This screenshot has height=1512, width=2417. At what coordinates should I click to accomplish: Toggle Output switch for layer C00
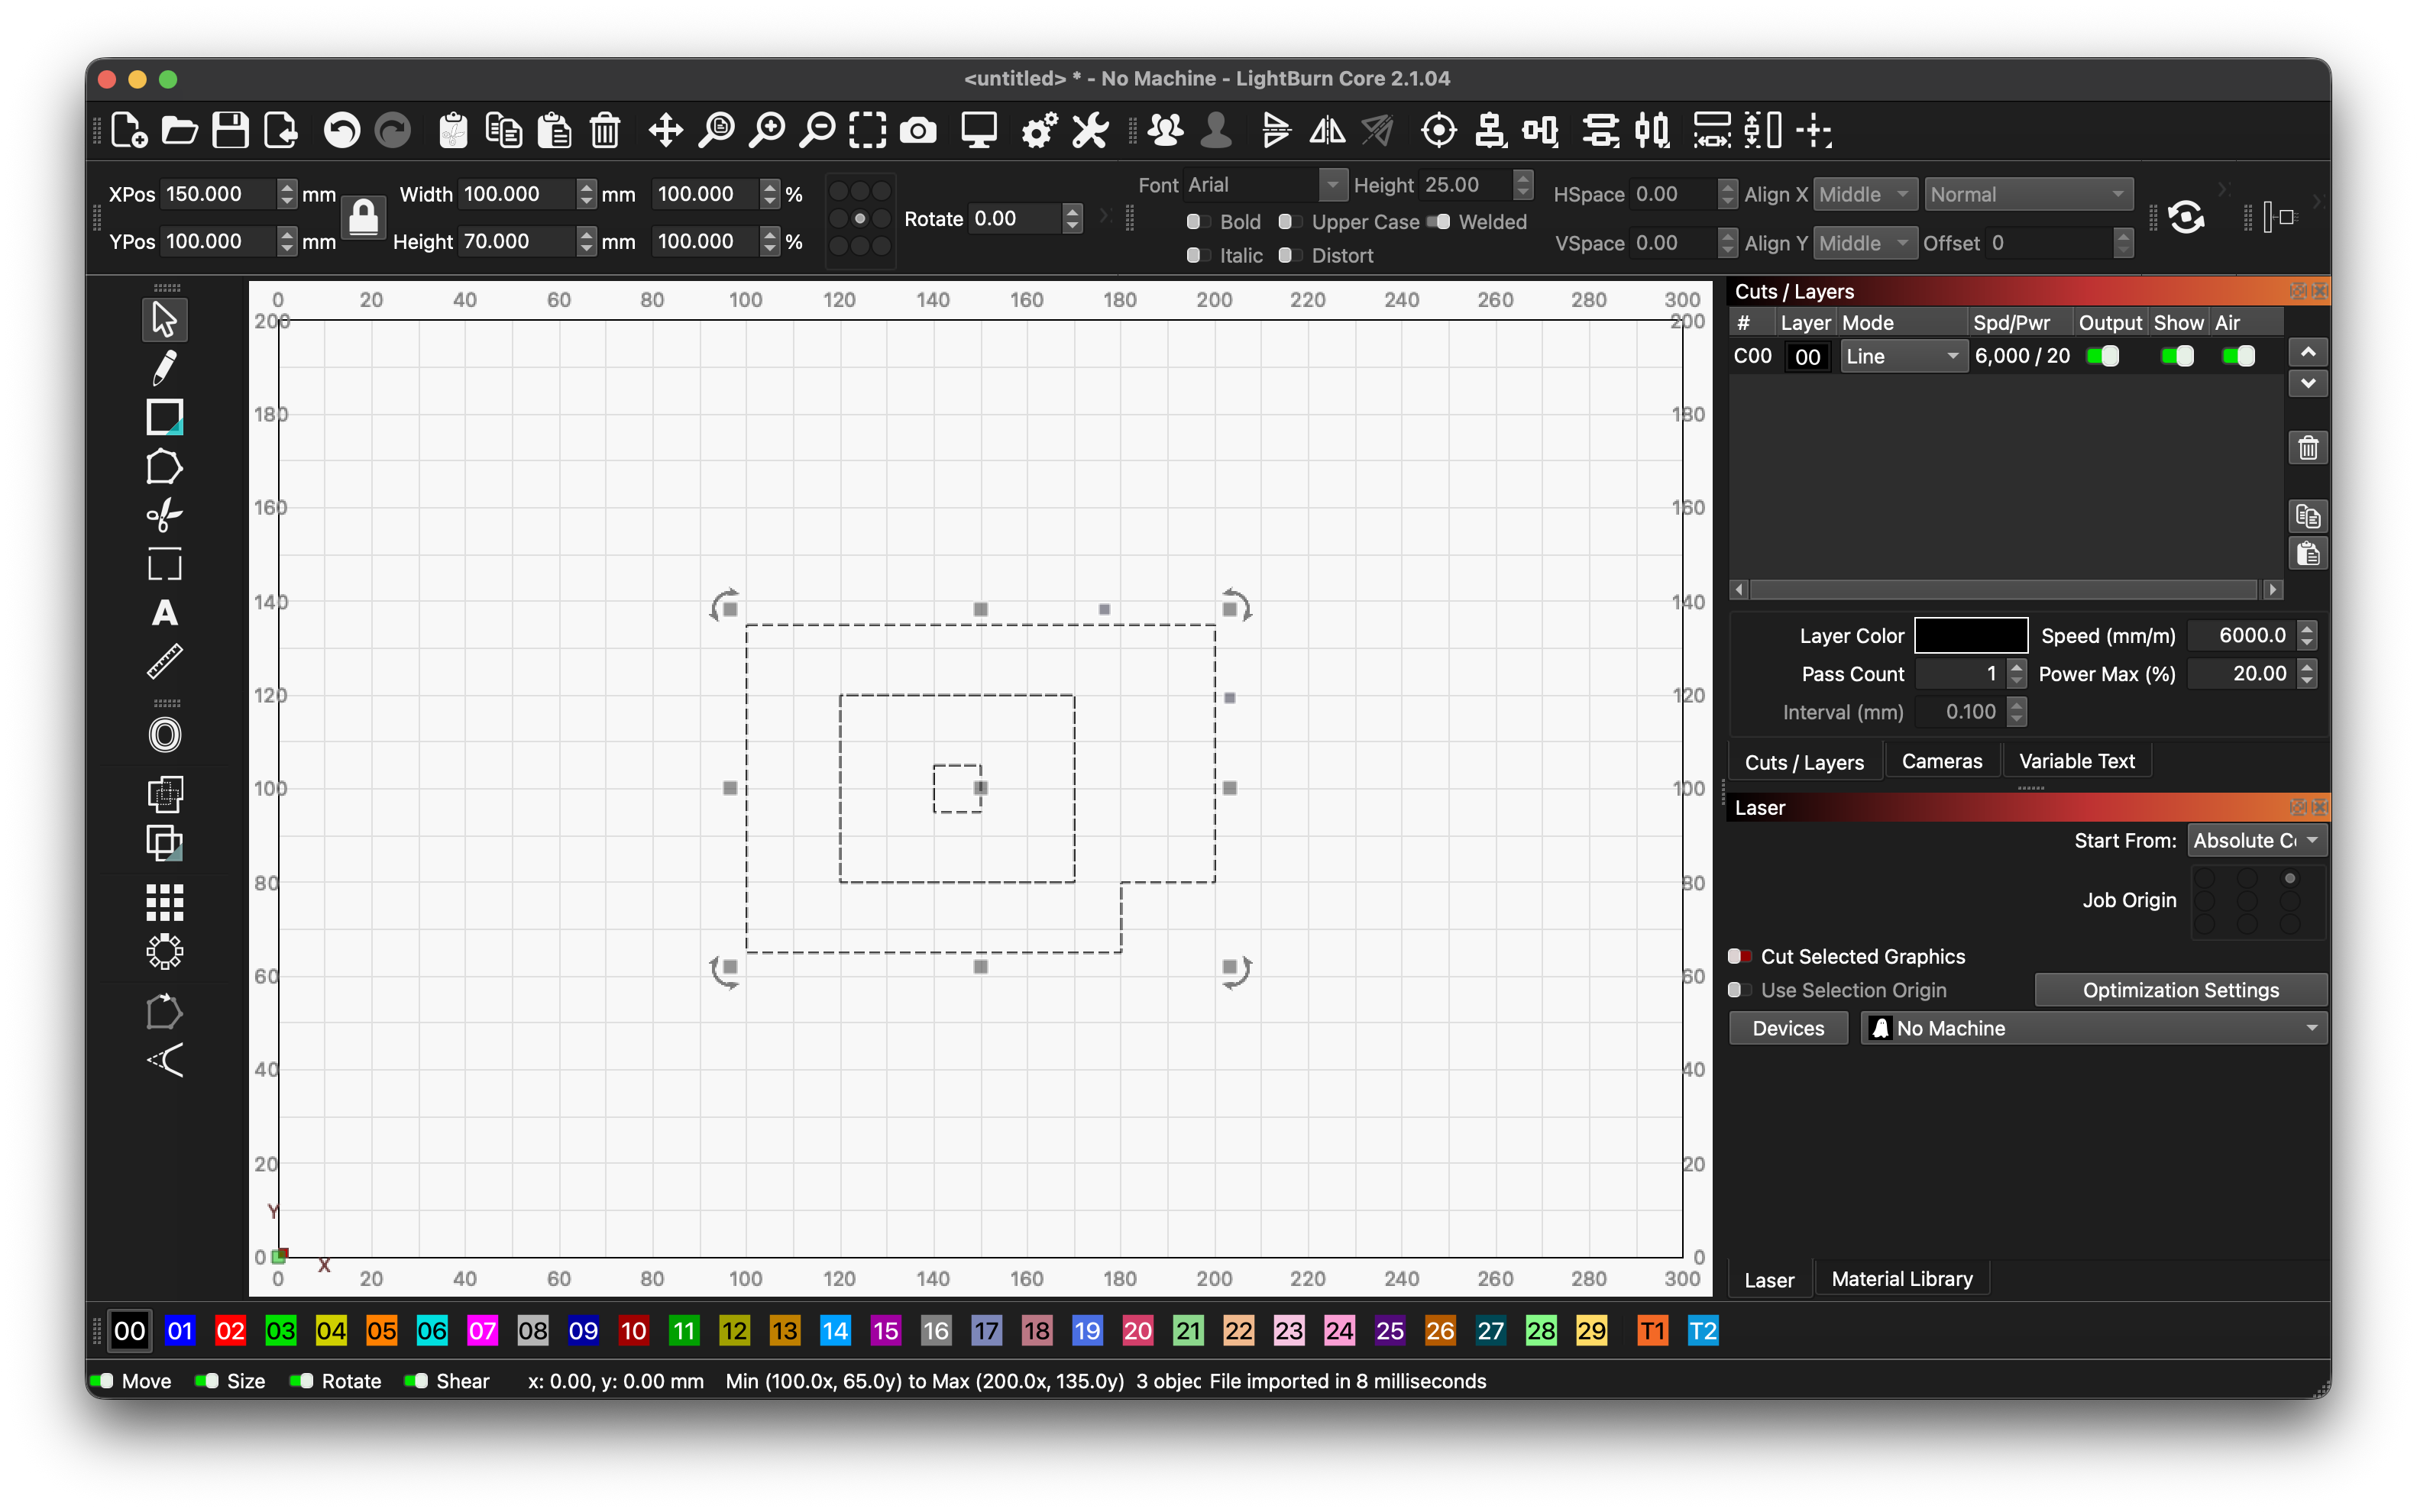pyautogui.click(x=2103, y=356)
